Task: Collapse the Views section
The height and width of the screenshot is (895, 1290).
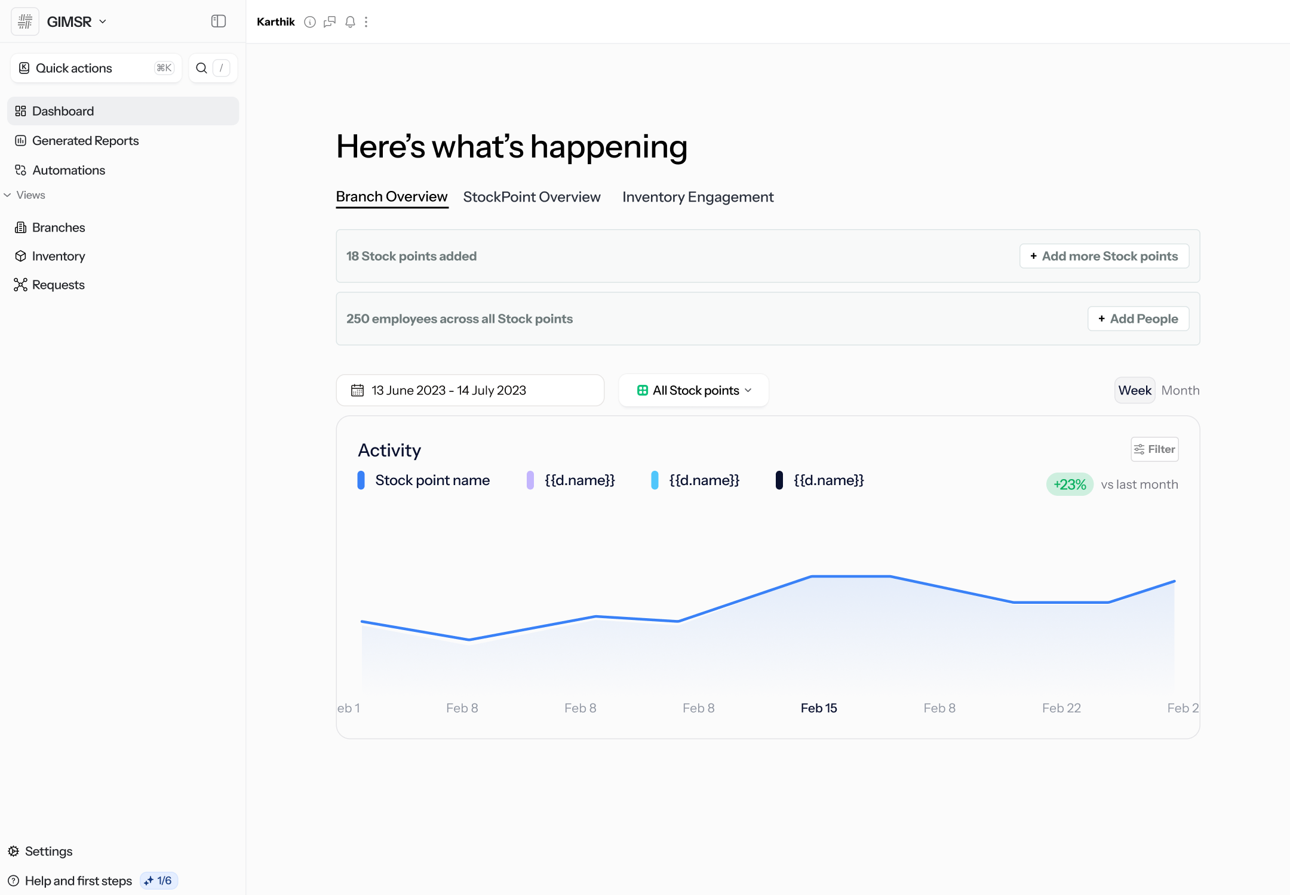Action: pos(7,195)
